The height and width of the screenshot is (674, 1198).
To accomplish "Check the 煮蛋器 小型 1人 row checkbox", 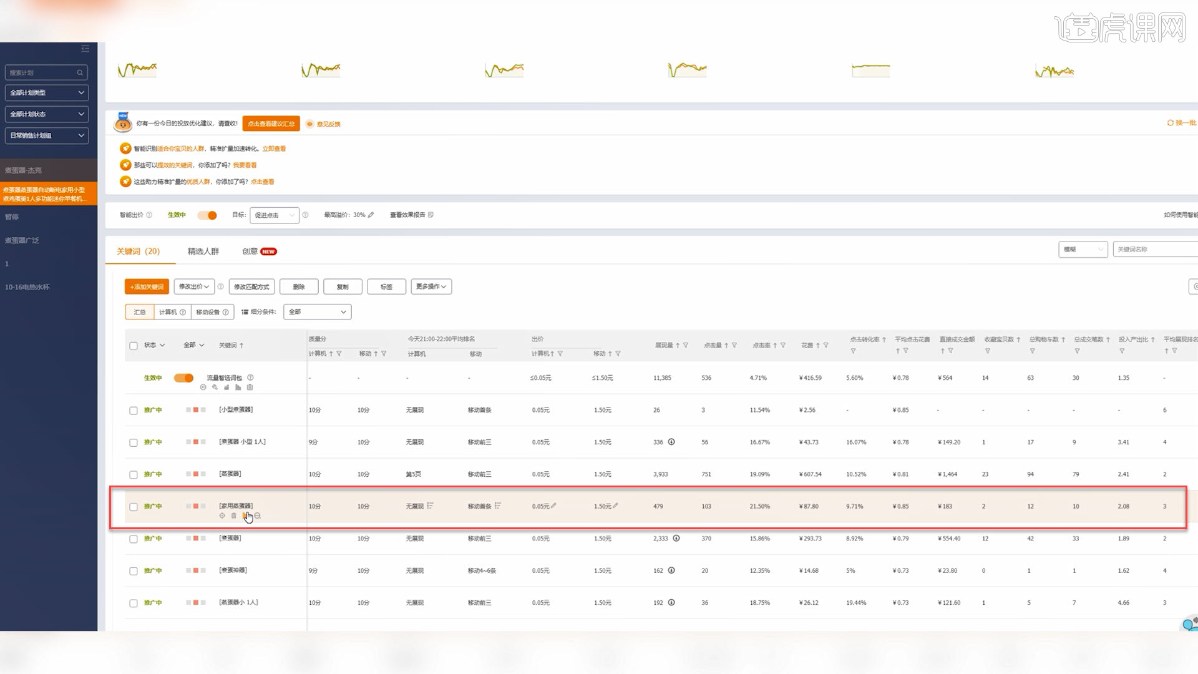I will click(x=134, y=442).
